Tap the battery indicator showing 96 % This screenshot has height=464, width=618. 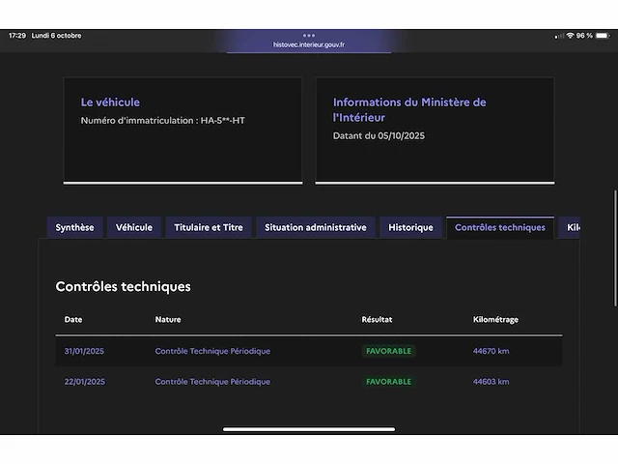600,36
